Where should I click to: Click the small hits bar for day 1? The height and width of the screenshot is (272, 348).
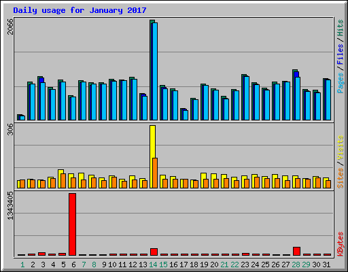pos(20,117)
